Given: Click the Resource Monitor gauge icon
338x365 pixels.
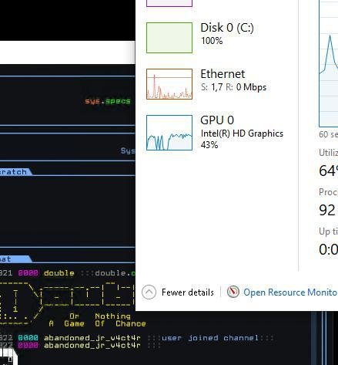Looking at the screenshot, I should point(233,292).
